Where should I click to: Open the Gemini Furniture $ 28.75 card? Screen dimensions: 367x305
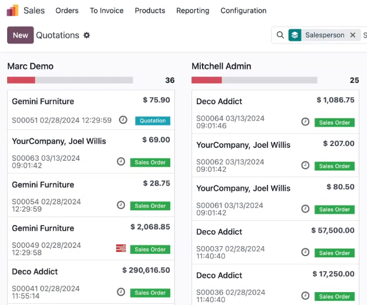[x=91, y=195]
